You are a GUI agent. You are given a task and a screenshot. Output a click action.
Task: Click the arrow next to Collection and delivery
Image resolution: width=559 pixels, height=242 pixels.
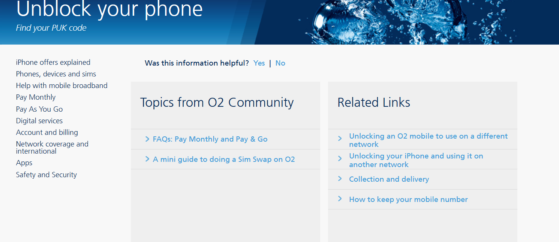pyautogui.click(x=340, y=179)
